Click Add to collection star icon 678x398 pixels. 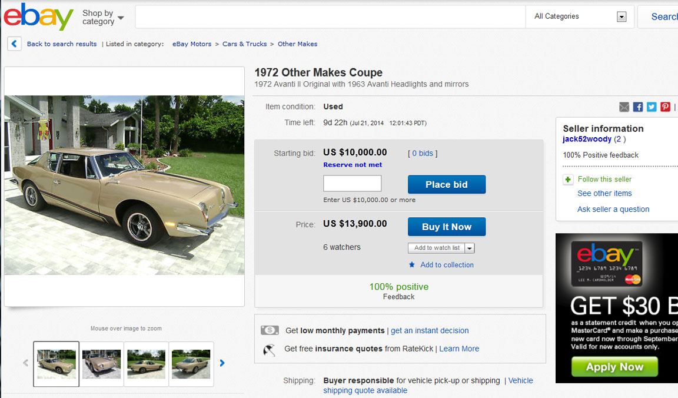[x=412, y=265]
